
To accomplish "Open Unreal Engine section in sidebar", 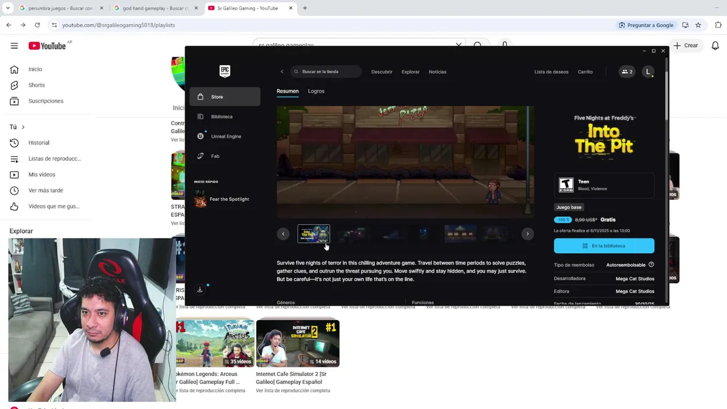I will pos(225,136).
